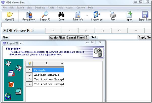
Task: Expand the Table Info dropdown arrow
Action: [87, 16]
